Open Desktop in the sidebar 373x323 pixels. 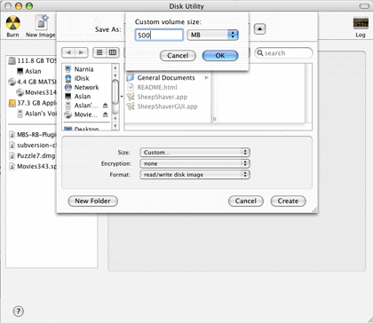(x=82, y=129)
